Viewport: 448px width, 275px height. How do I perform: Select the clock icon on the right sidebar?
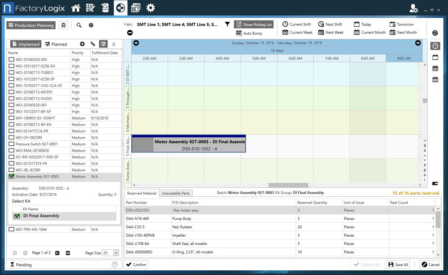435,46
